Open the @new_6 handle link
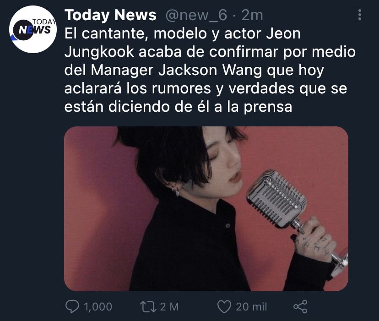379x321 pixels. point(196,15)
